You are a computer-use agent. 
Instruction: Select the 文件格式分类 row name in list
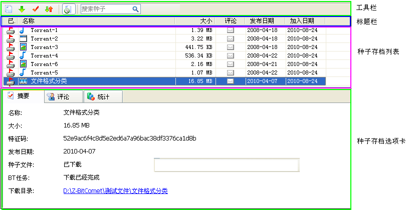pos(49,81)
